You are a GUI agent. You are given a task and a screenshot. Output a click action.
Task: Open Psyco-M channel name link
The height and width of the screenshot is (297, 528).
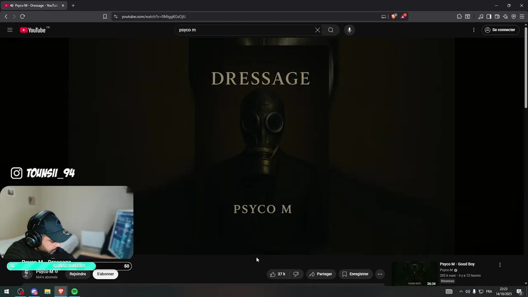(45, 272)
